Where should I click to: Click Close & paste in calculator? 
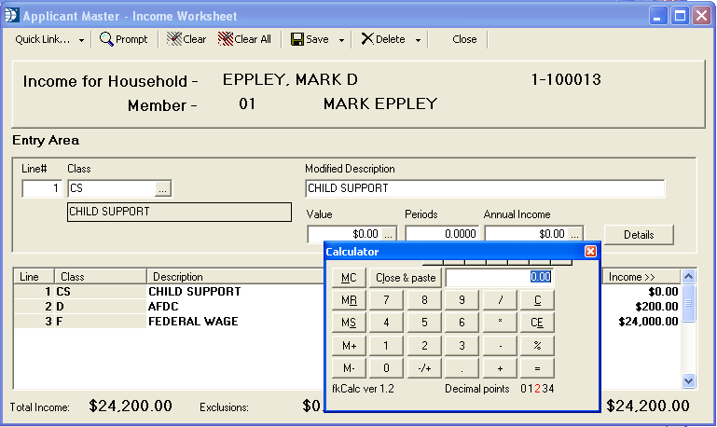pyautogui.click(x=406, y=278)
